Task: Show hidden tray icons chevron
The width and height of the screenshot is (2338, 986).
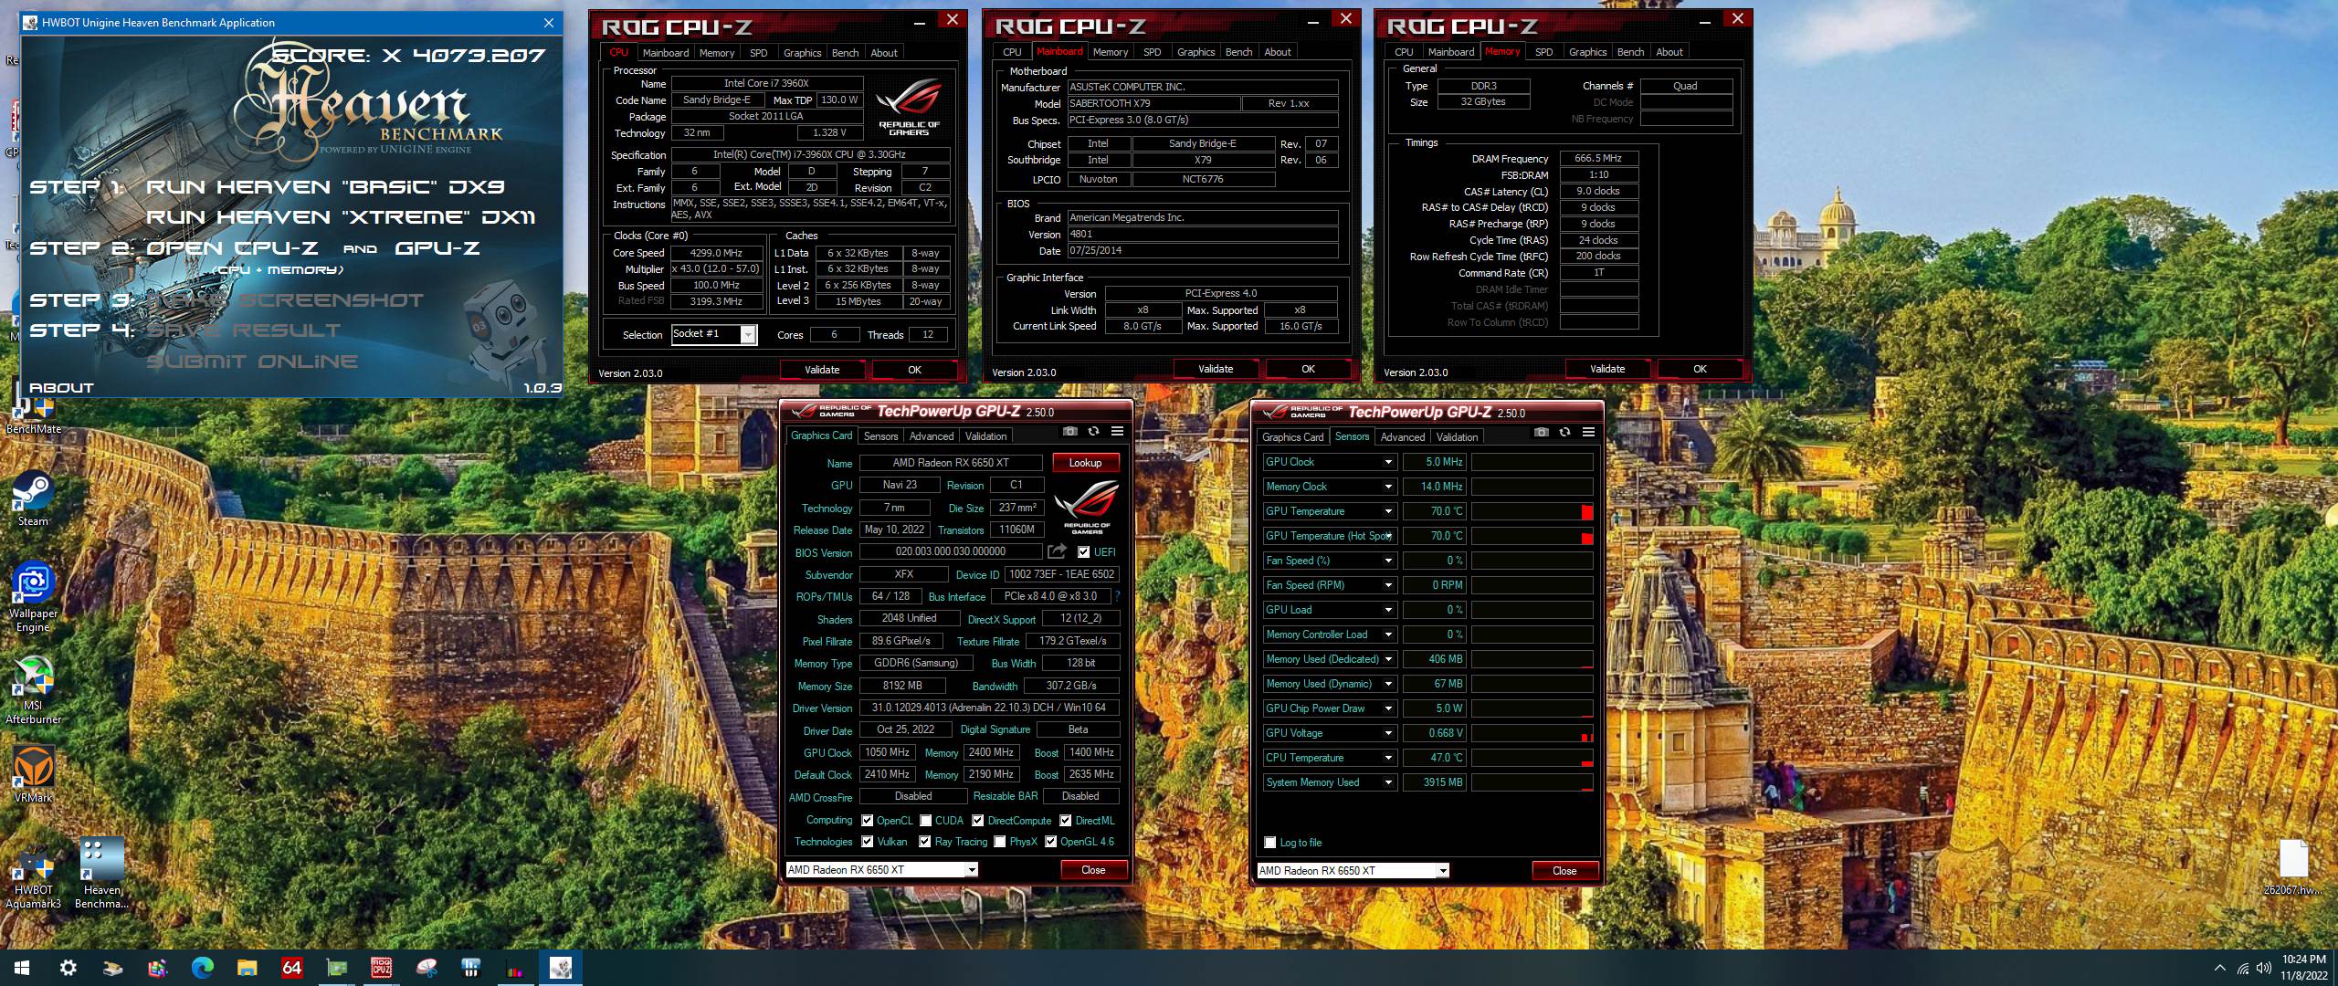Action: click(x=2220, y=968)
